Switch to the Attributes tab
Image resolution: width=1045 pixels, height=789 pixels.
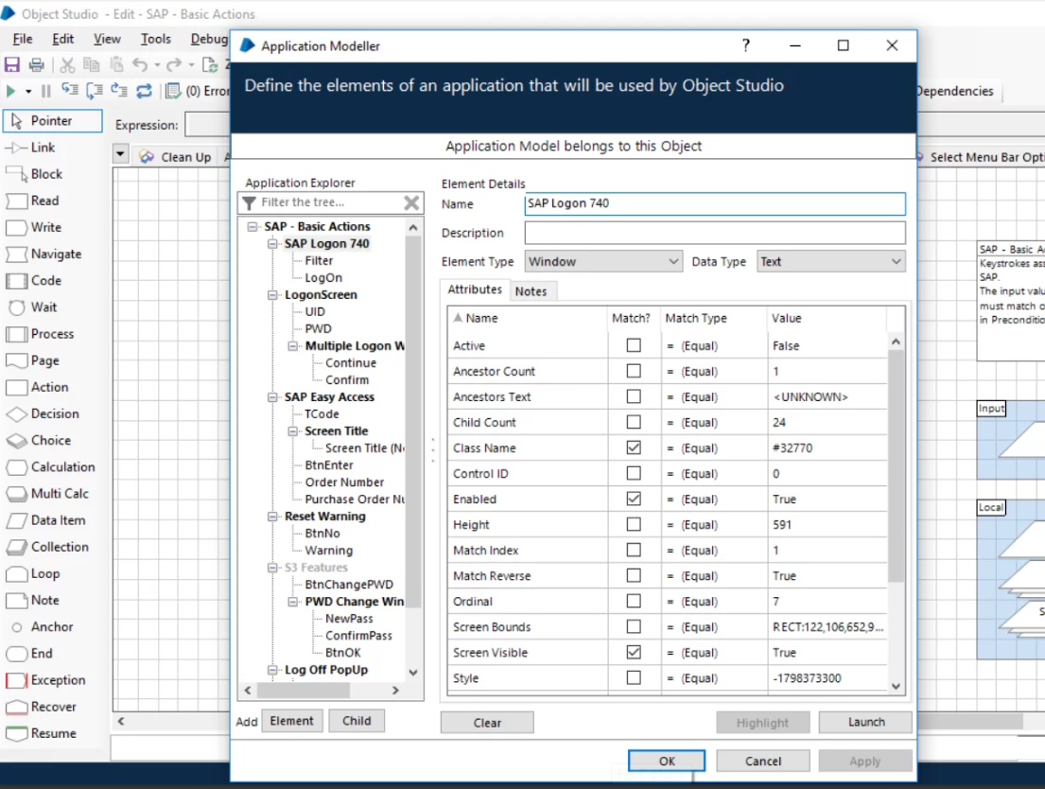(x=475, y=289)
